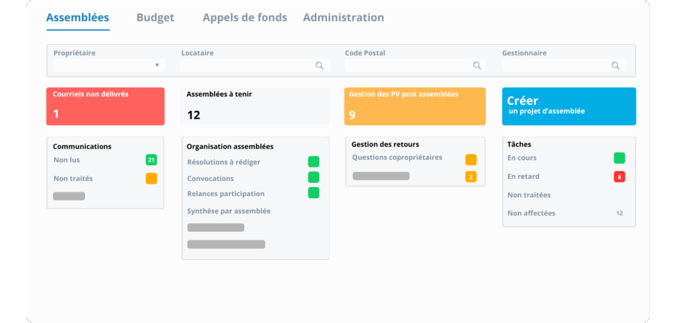676x323 pixels.
Task: Open En retard tasks
Action: tap(524, 176)
